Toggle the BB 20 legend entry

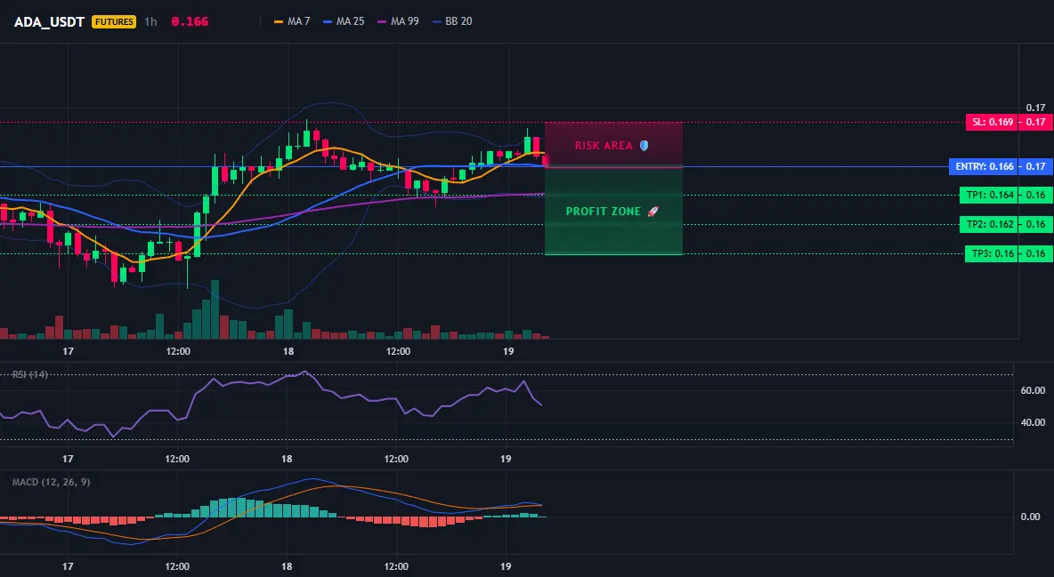pyautogui.click(x=452, y=21)
